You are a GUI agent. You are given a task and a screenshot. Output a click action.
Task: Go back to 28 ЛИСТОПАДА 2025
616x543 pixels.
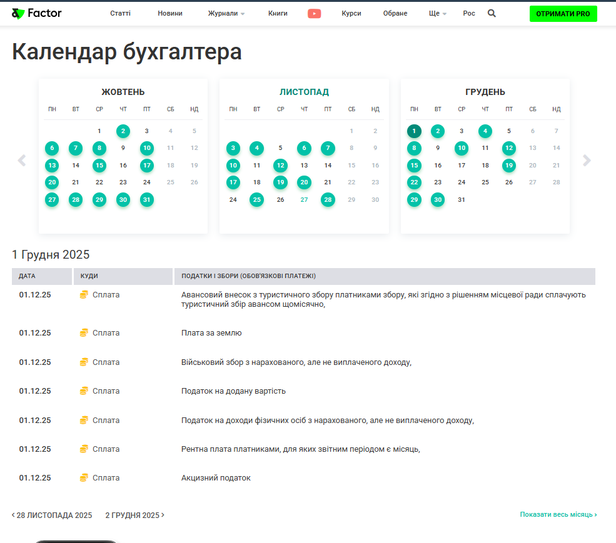coord(52,516)
